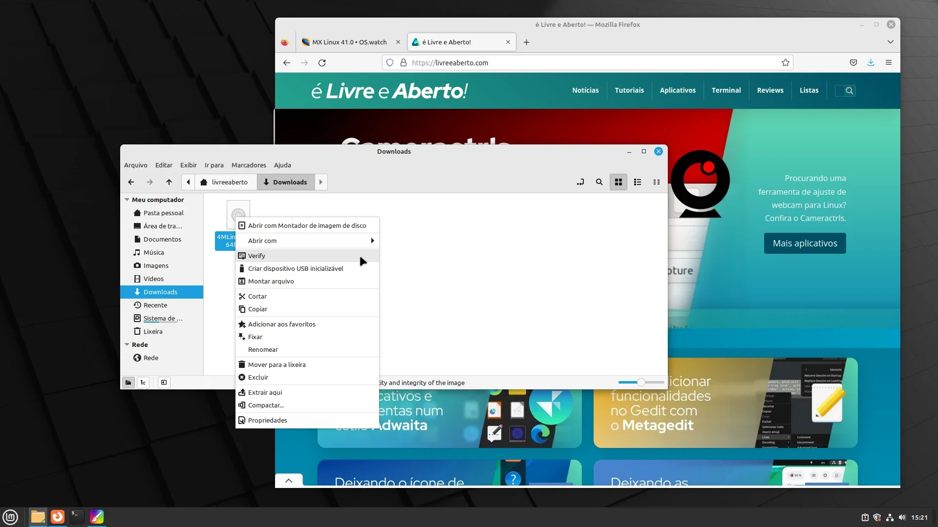Open Área de trabalho in sidebar
The width and height of the screenshot is (938, 527).
[162, 226]
